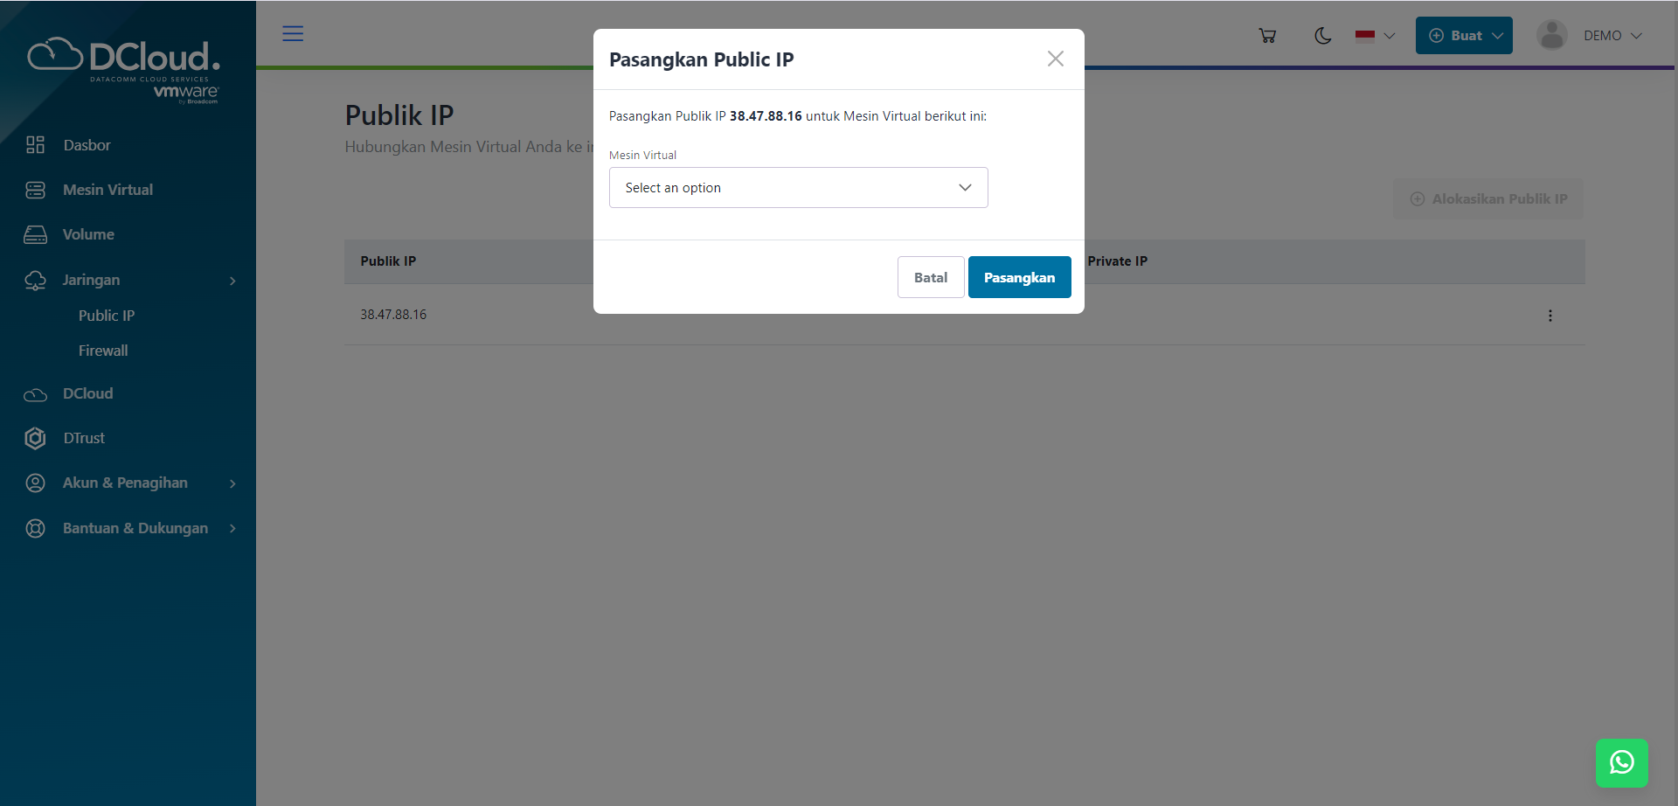Click the WhatsApp chat bubble
This screenshot has width=1678, height=806.
point(1622,762)
